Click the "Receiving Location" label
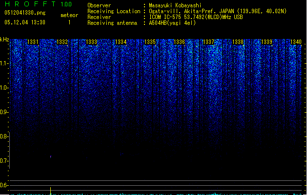Image resolution: width=307 pixels, height=195 pixels. pos(114,11)
